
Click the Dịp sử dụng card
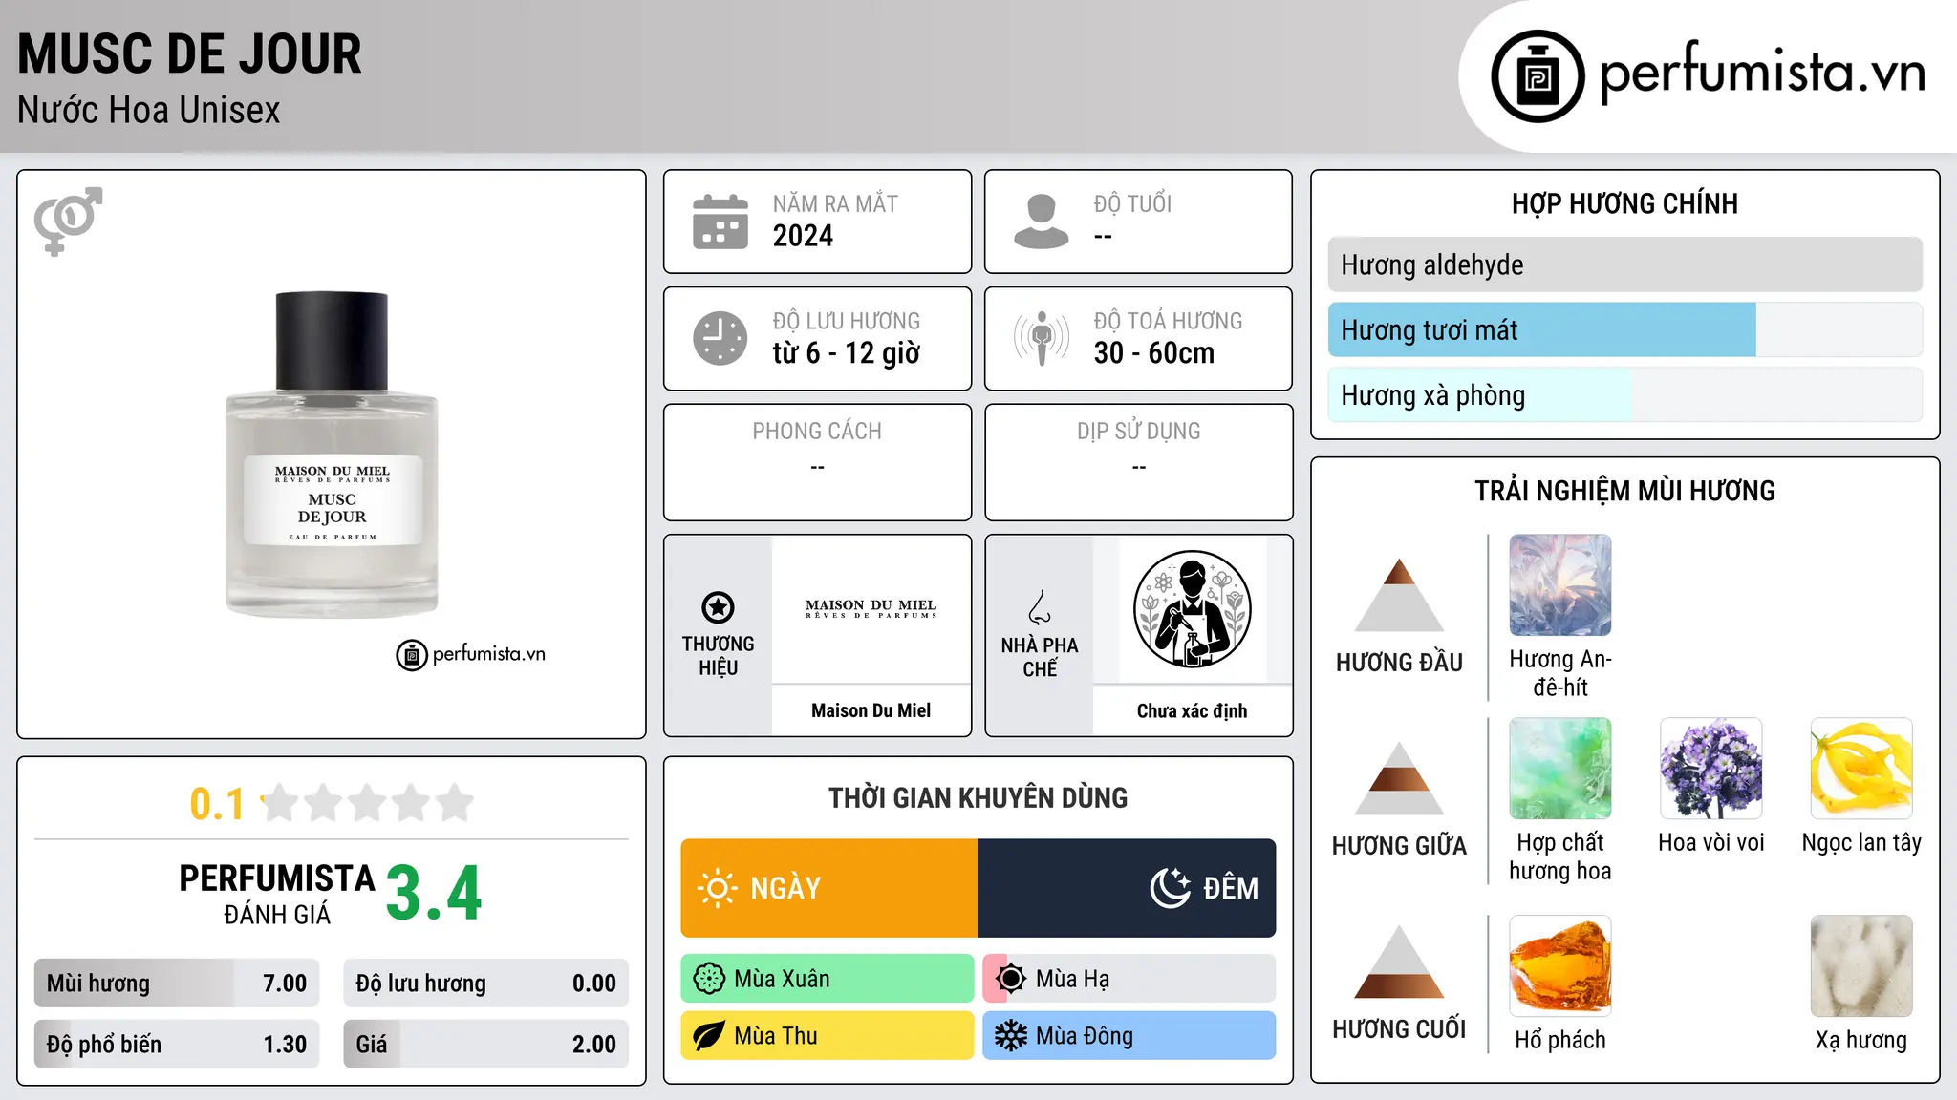(x=1138, y=462)
